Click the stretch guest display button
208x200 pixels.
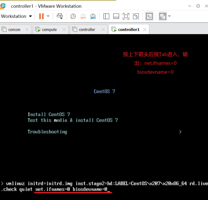click(163, 16)
